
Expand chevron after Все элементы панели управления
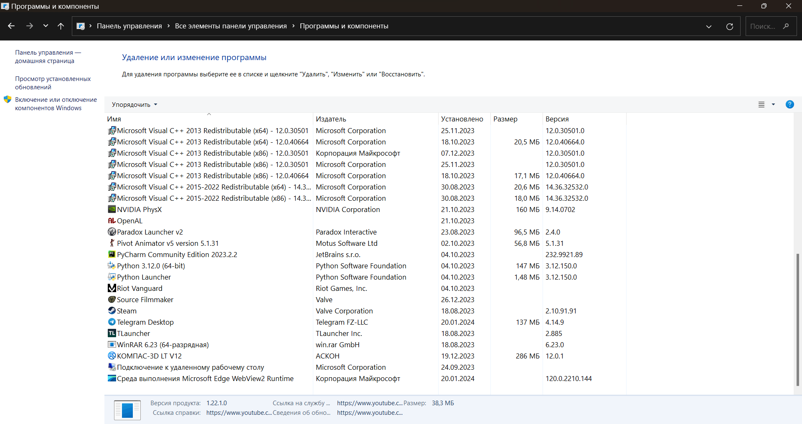pyautogui.click(x=293, y=26)
